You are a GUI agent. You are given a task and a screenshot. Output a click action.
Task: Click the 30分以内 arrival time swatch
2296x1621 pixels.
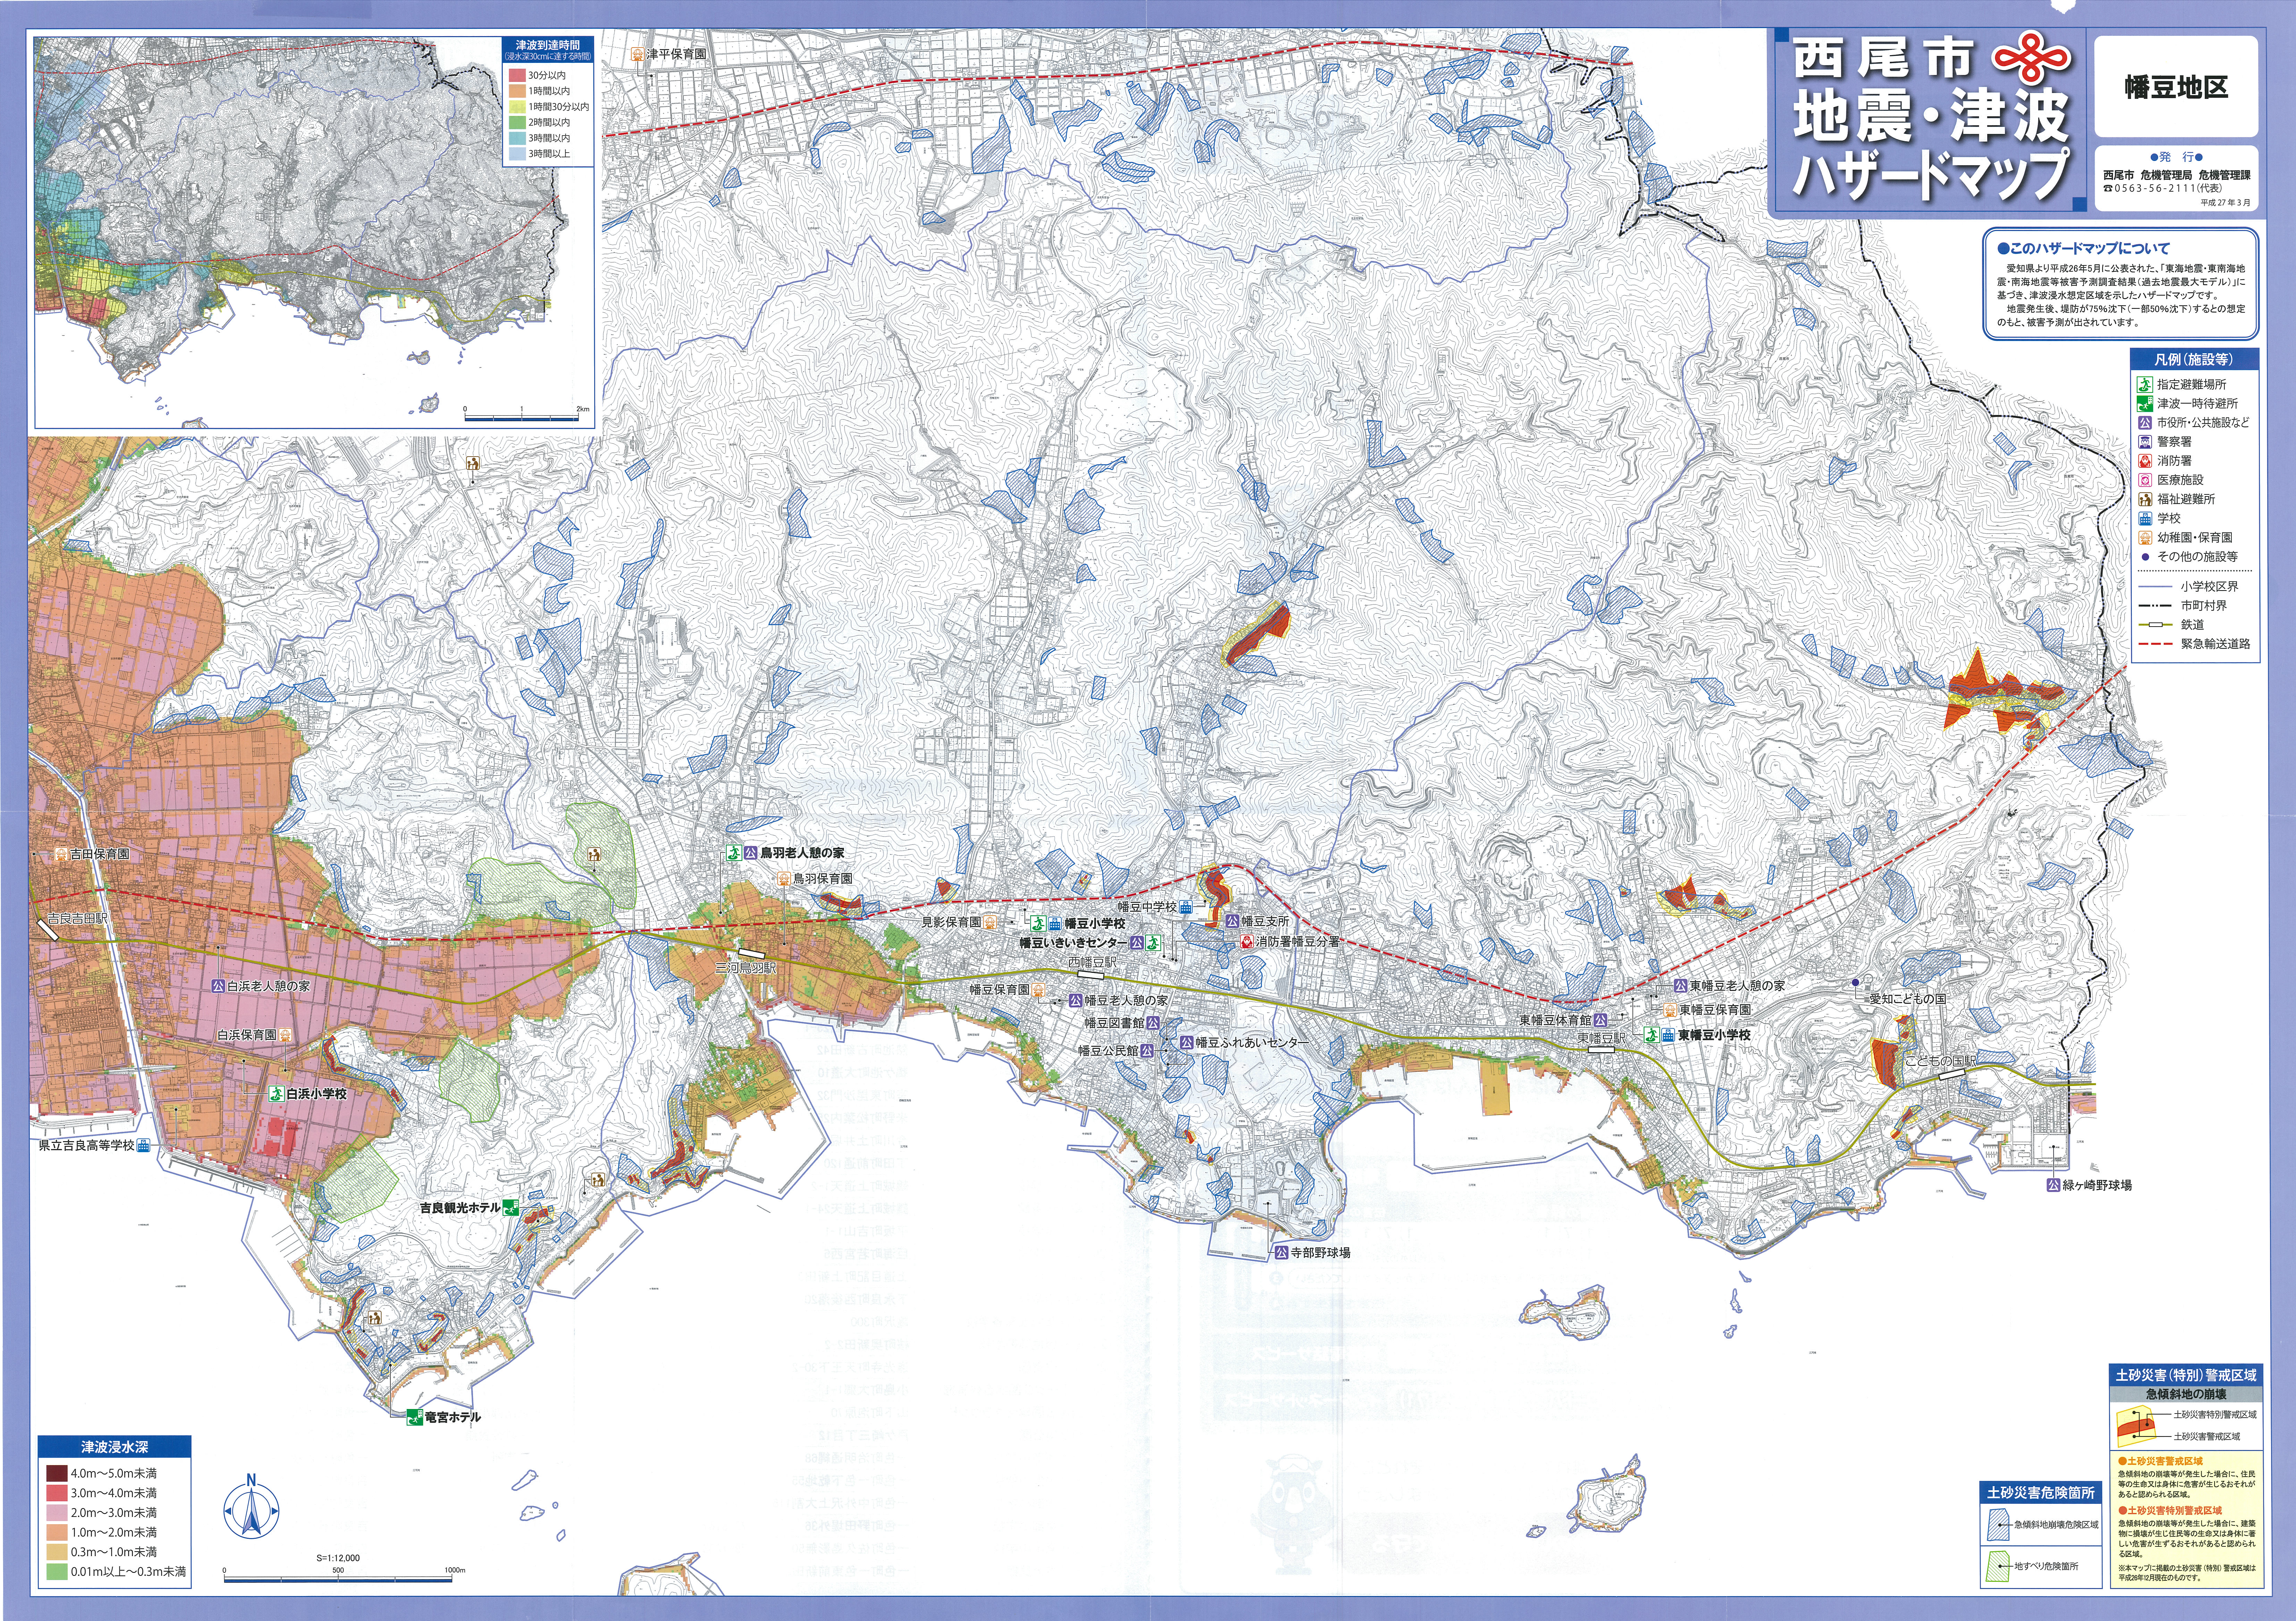(517, 75)
